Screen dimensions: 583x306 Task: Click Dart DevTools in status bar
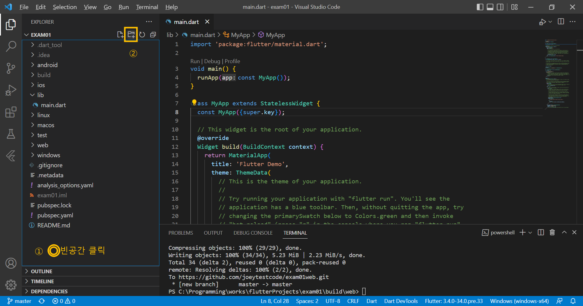point(401,301)
